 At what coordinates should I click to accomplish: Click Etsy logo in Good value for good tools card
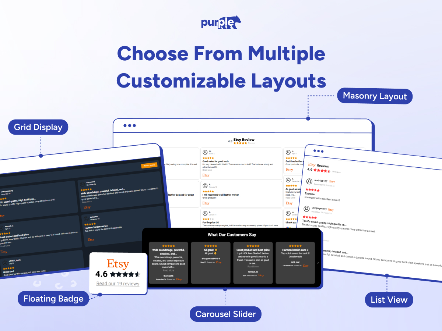[206, 175]
